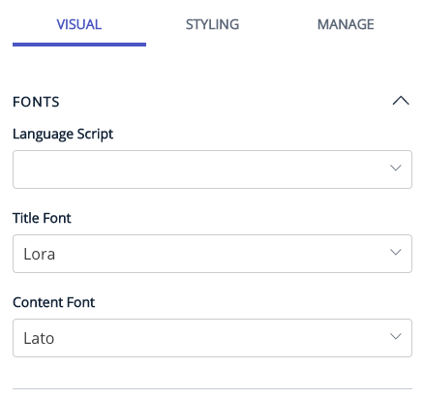Click the divider line below Content Font

pos(212,388)
